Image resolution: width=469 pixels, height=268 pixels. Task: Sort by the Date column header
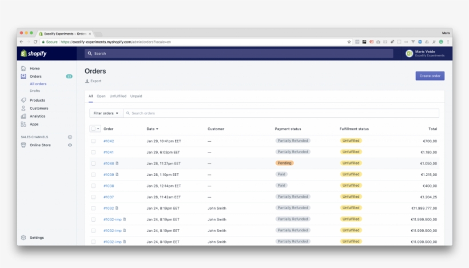152,129
